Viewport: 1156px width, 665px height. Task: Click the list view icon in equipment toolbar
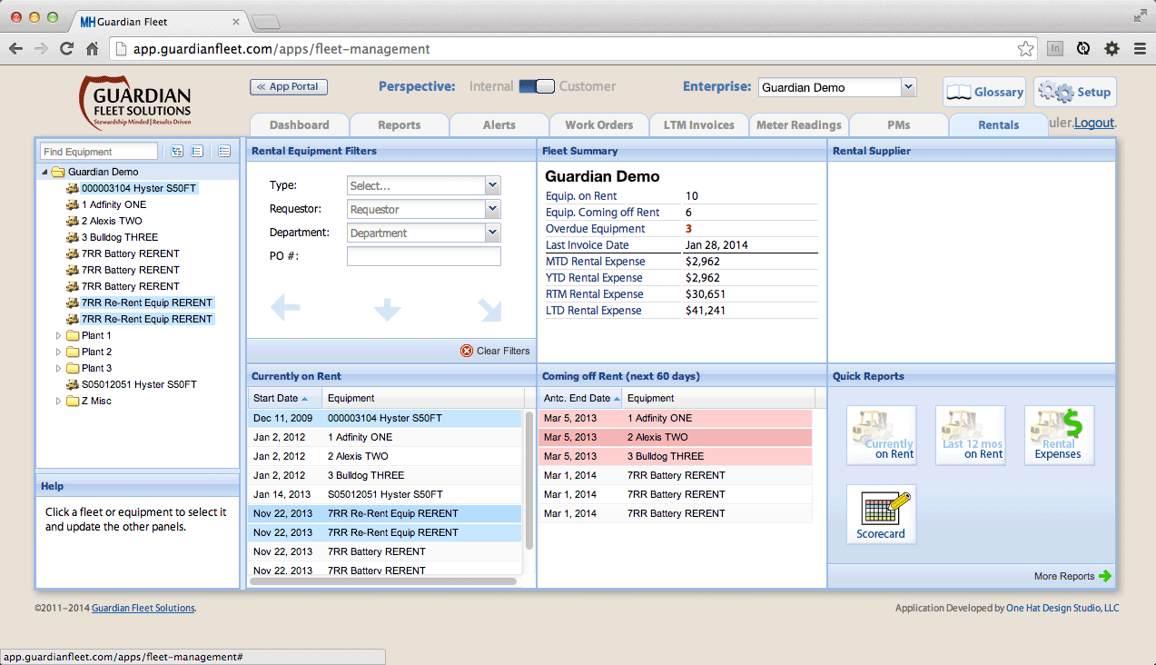[224, 152]
